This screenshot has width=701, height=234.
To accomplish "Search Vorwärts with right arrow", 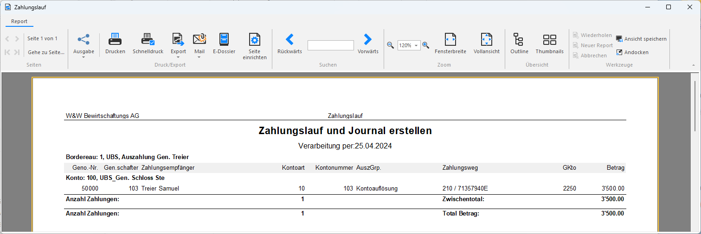I will pos(368,39).
